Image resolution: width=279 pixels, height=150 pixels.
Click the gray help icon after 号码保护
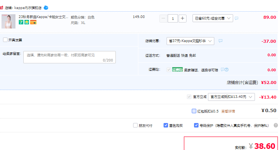[x=276, y=125]
